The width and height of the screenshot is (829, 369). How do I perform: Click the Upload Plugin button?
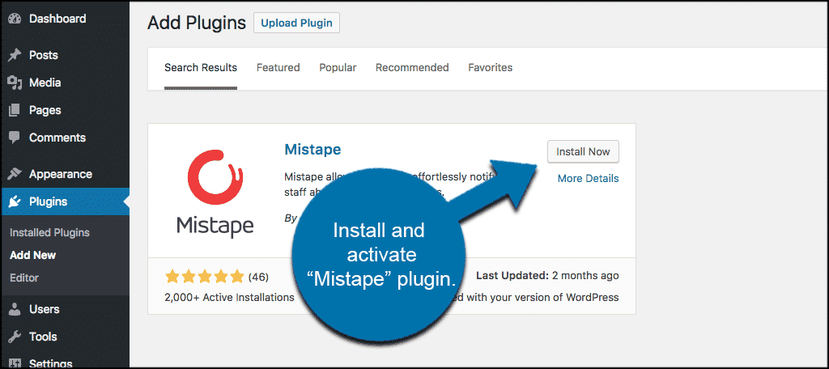pyautogui.click(x=296, y=23)
